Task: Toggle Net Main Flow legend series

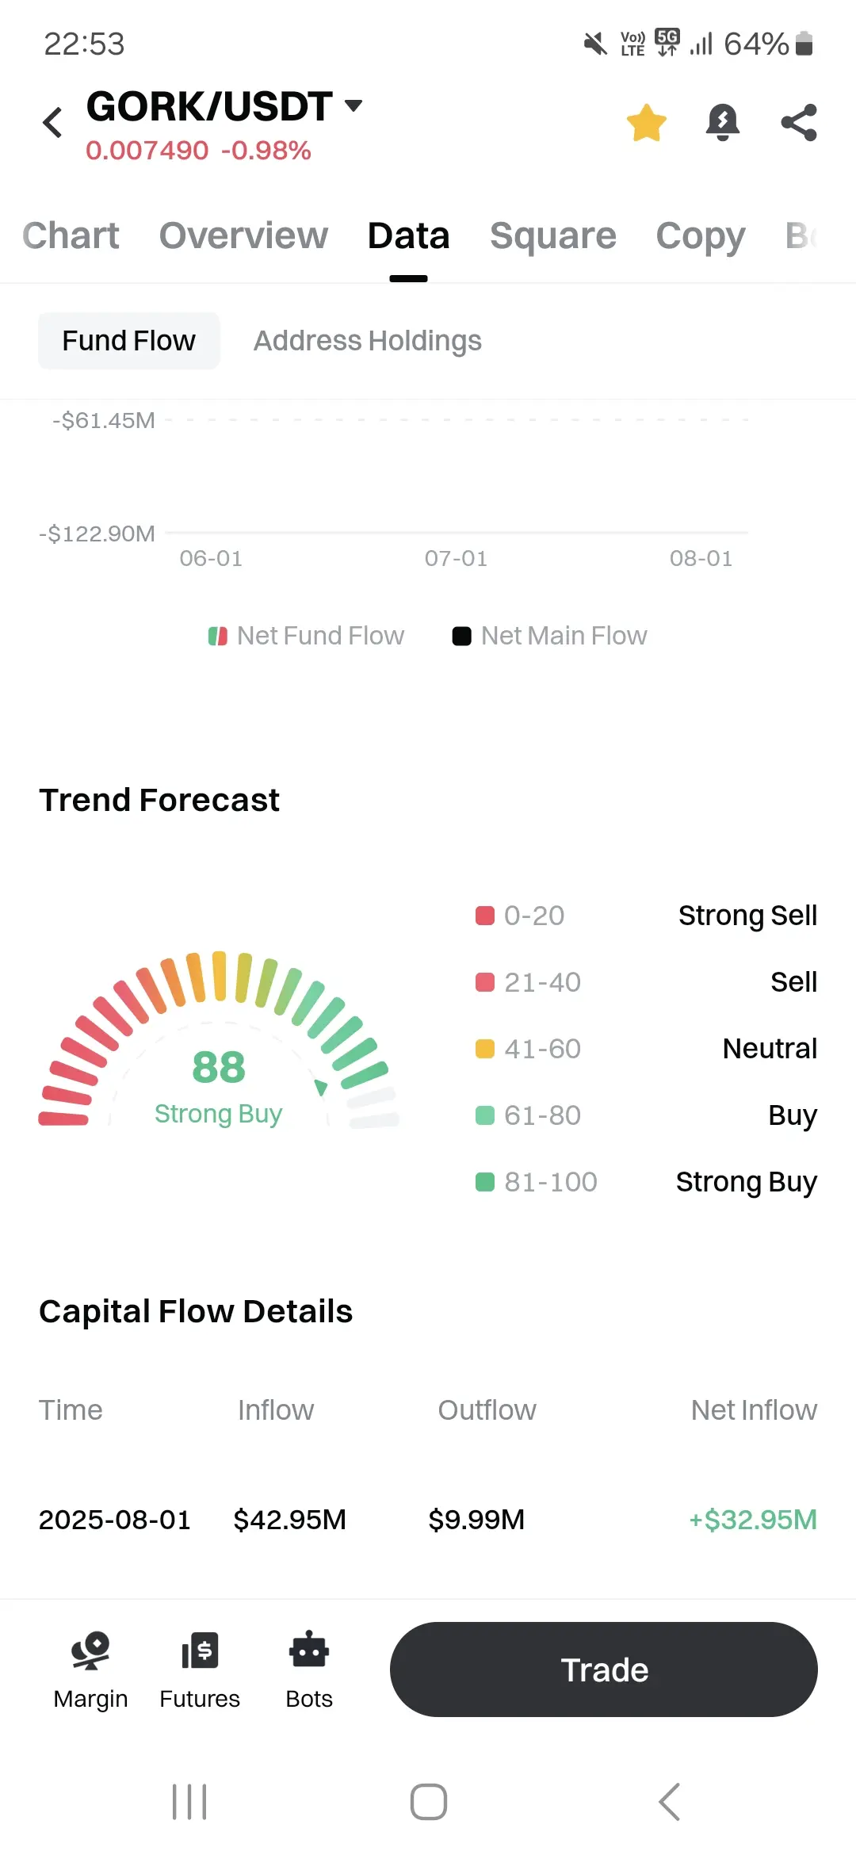Action: tap(549, 636)
